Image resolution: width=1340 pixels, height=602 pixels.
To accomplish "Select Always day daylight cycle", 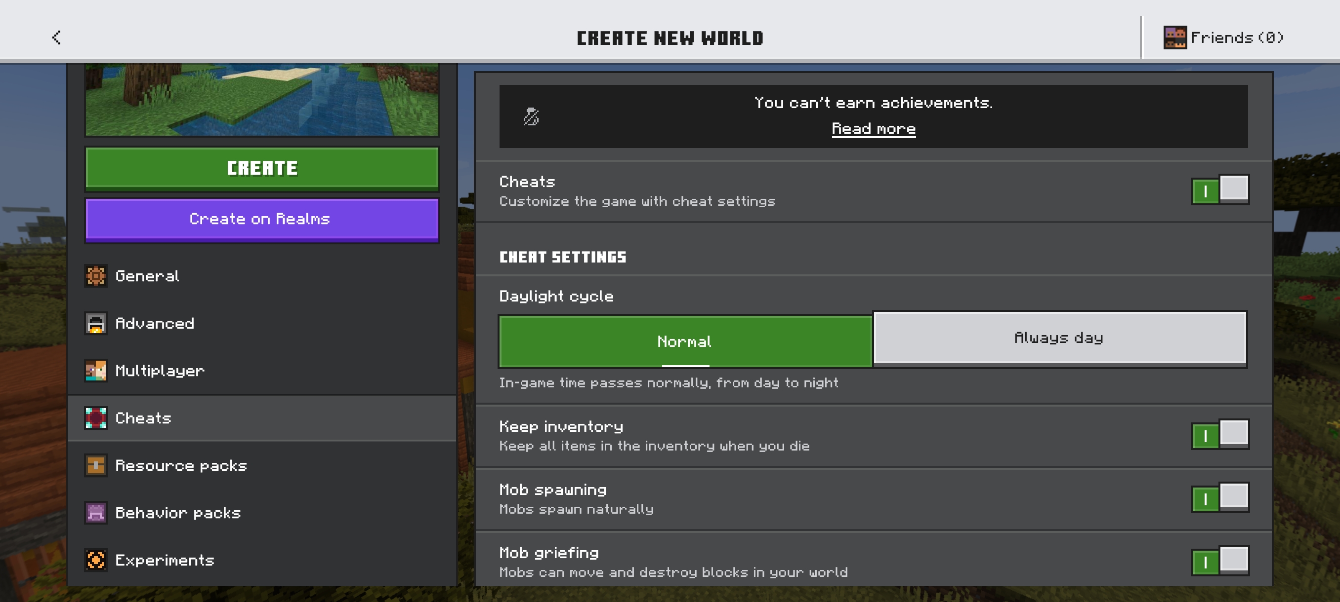I will pyautogui.click(x=1059, y=338).
